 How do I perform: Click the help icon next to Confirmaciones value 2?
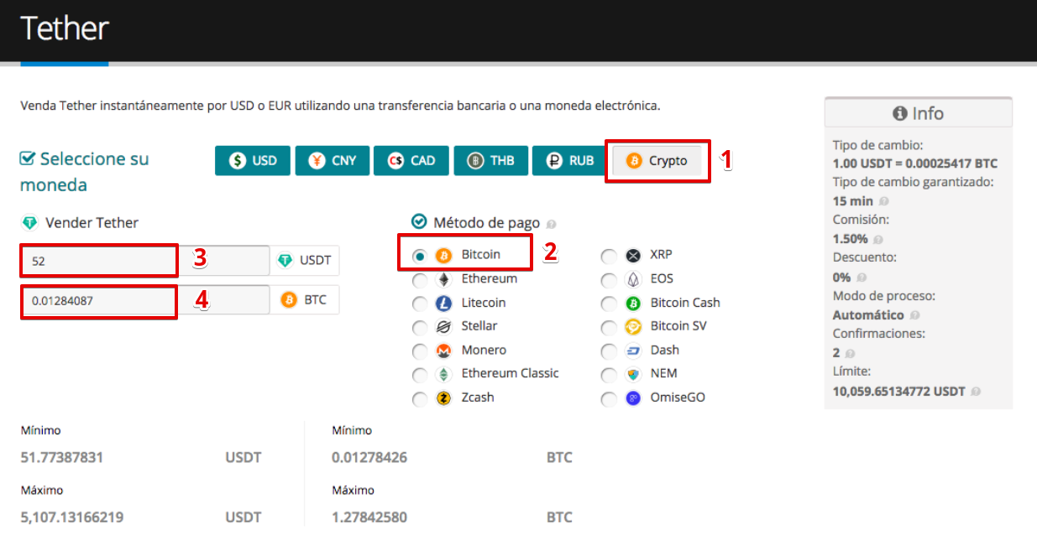[x=848, y=354]
